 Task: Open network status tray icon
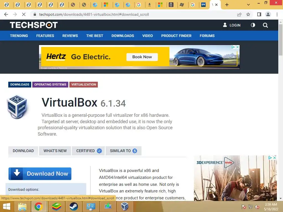click(250, 206)
